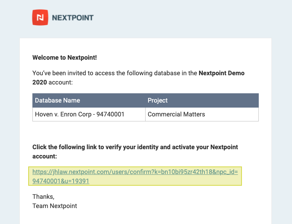292x224 pixels.
Task: Click the 'Database Name' column header
Action: coord(89,100)
